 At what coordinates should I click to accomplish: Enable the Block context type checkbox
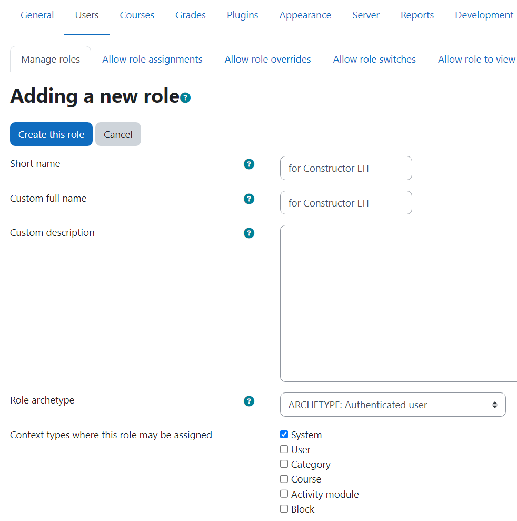coord(284,509)
